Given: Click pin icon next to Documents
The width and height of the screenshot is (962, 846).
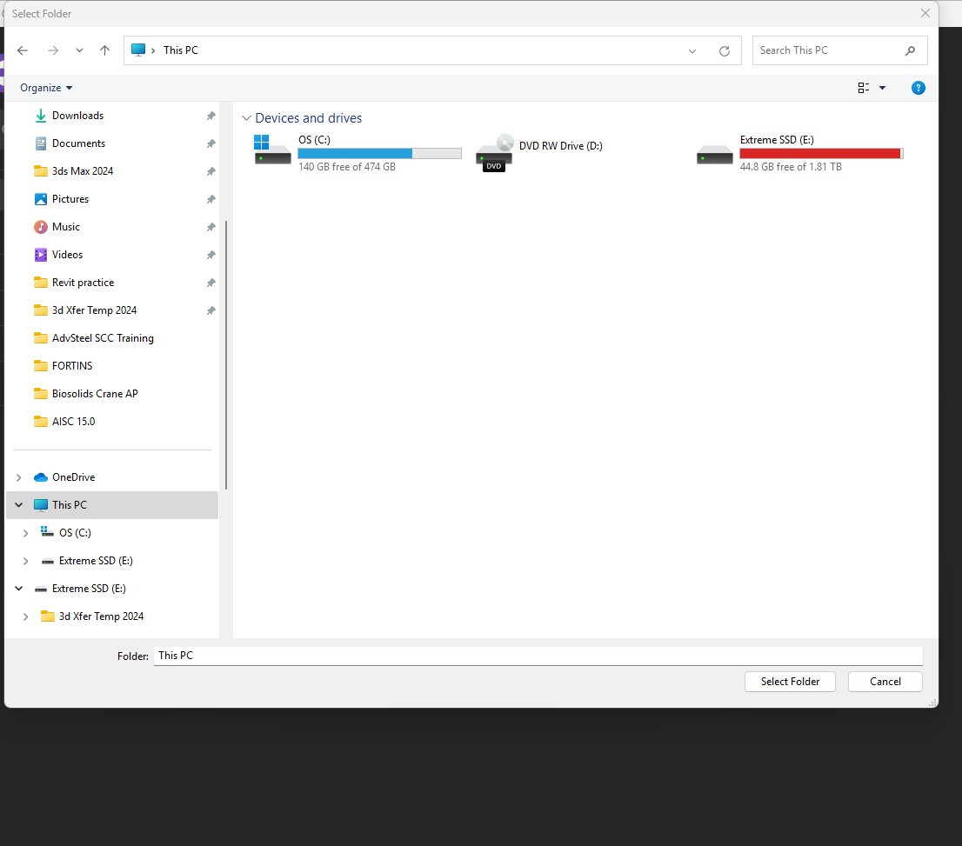Looking at the screenshot, I should 210,143.
